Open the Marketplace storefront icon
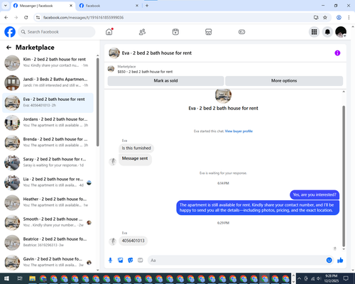 [209, 32]
